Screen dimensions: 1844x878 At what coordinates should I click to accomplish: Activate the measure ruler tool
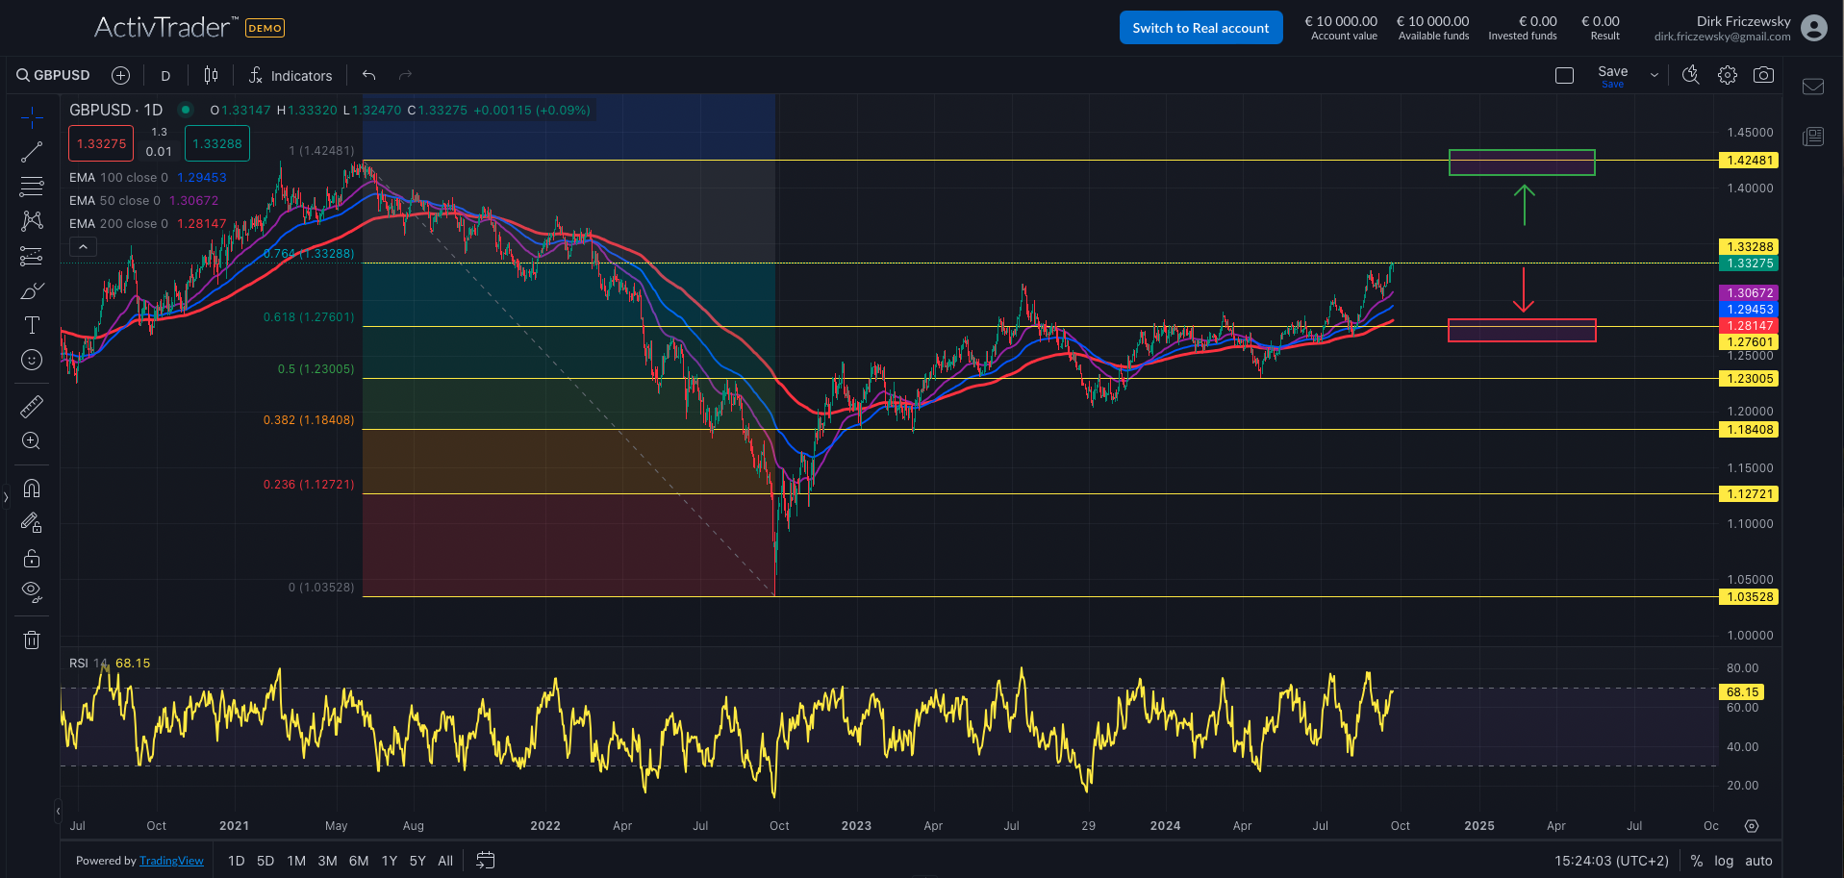click(x=32, y=406)
